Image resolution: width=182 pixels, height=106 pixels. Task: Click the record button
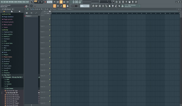click(45, 2)
